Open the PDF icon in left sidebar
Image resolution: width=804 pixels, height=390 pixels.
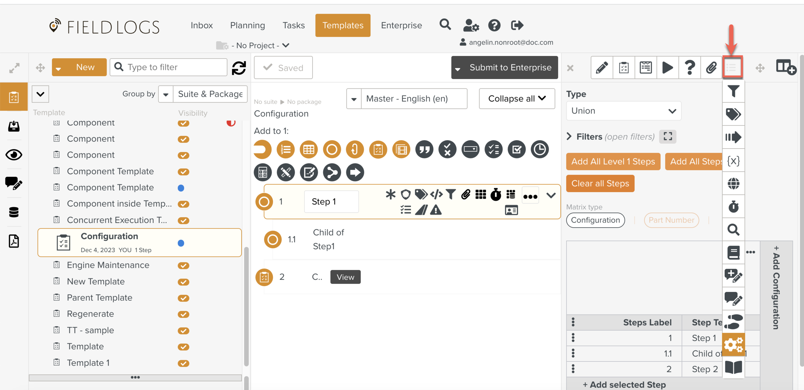(x=14, y=241)
